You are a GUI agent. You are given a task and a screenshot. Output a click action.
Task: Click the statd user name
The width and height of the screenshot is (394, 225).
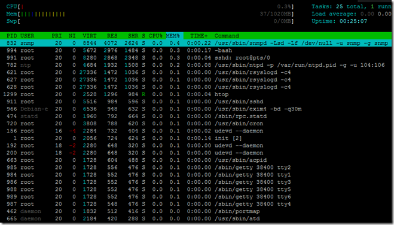[29, 116]
